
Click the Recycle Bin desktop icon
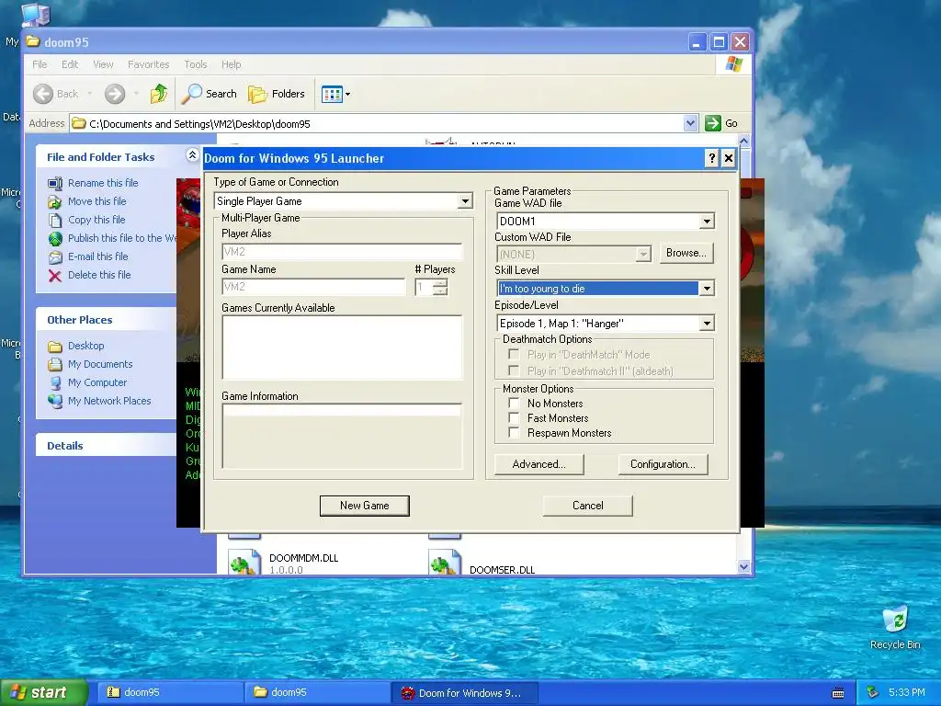pyautogui.click(x=895, y=620)
